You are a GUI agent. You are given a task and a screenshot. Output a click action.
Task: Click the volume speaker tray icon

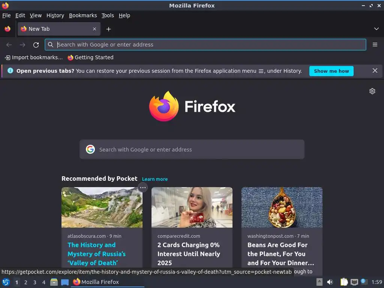[x=330, y=282]
